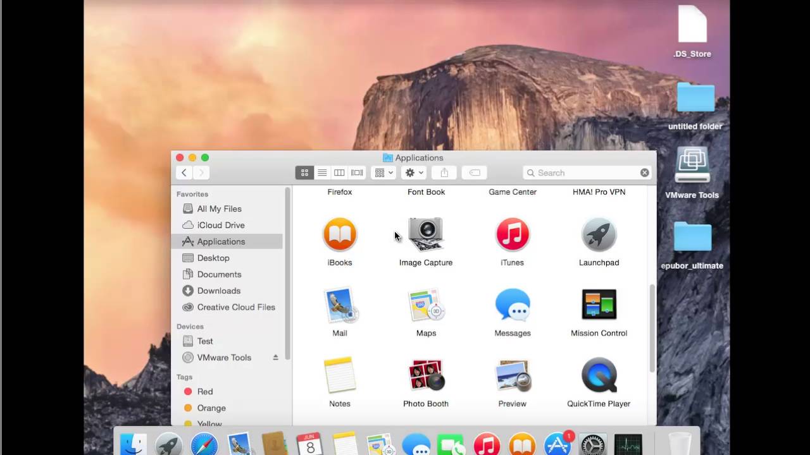Open Launchpad from the Dock
Viewport: 810px width, 455px height.
[169, 444]
